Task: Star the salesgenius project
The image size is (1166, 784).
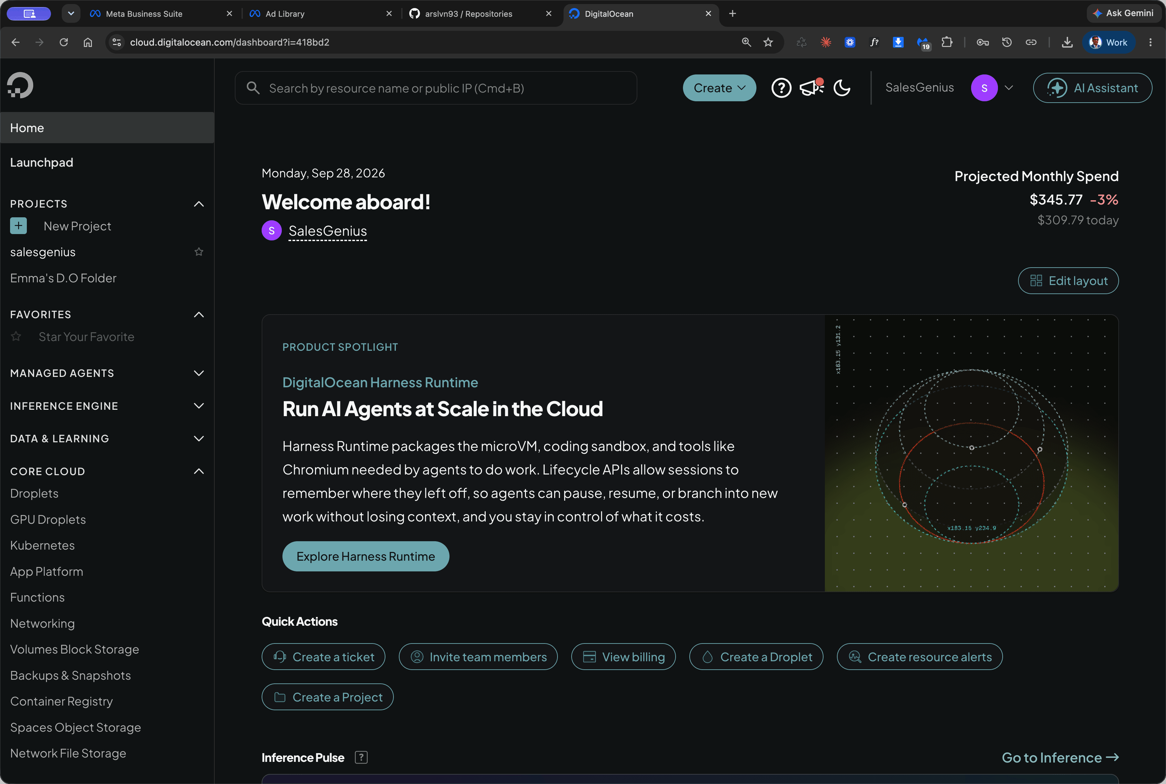Action: (x=199, y=252)
